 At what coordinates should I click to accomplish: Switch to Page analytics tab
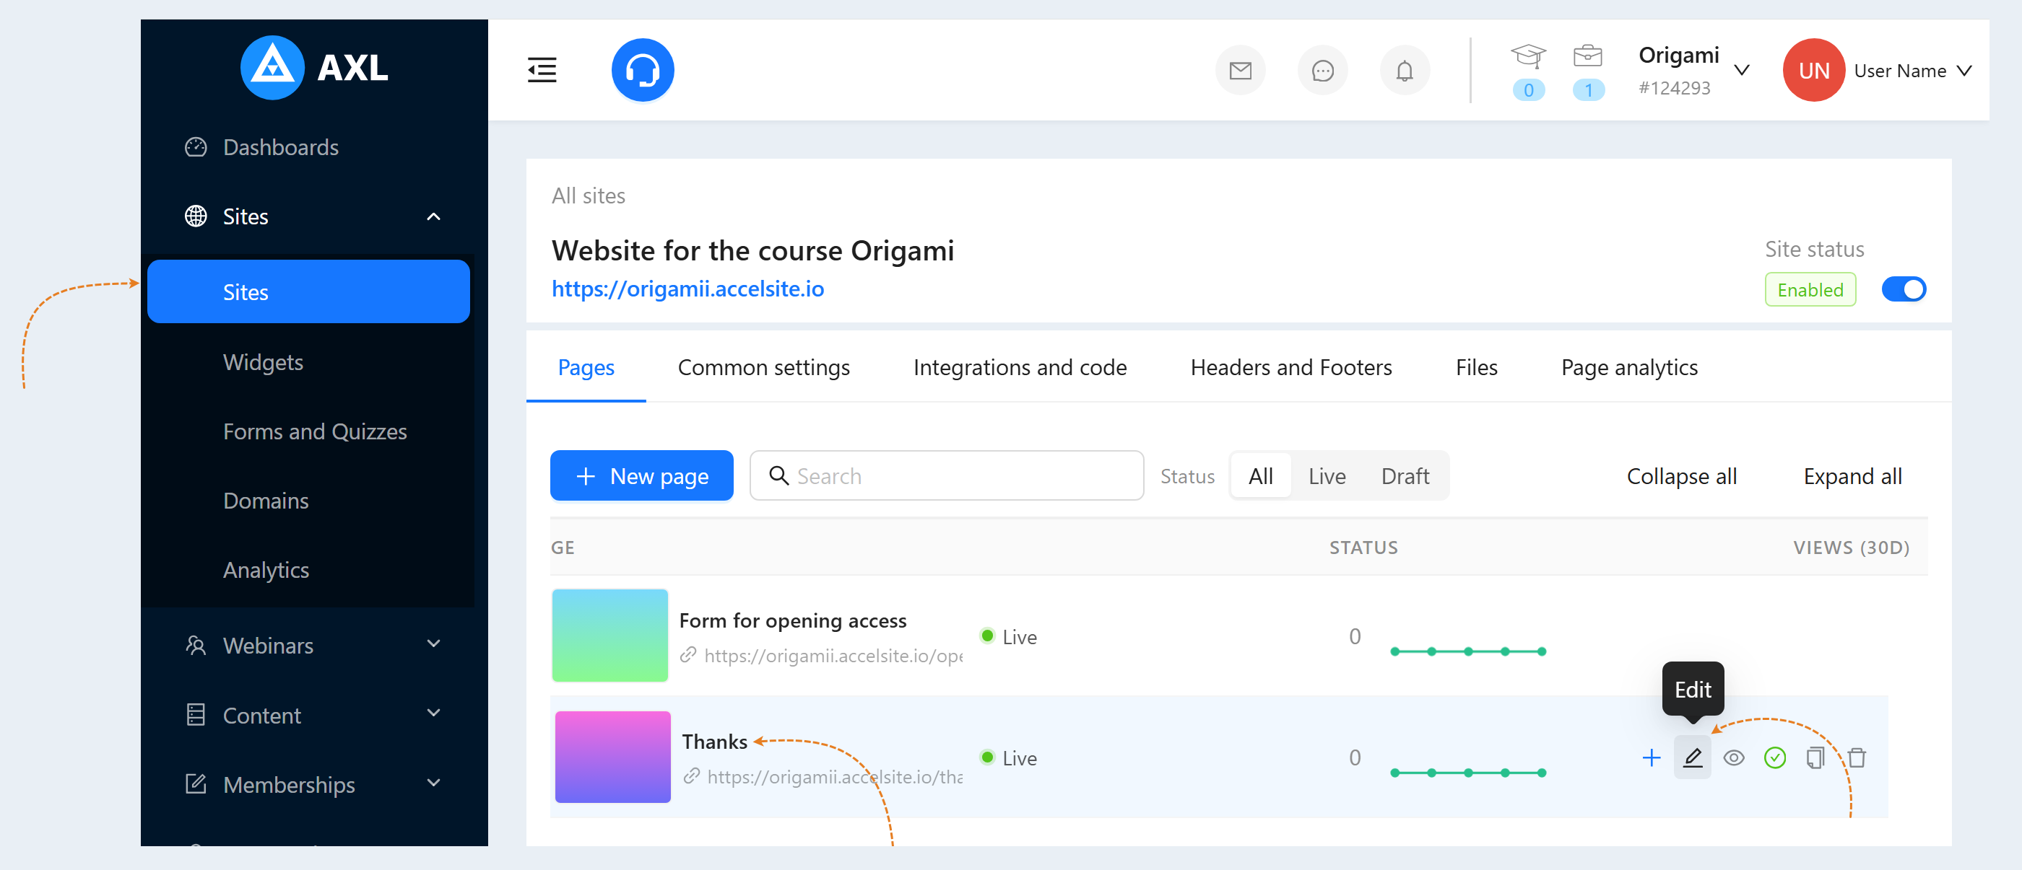[1628, 366]
